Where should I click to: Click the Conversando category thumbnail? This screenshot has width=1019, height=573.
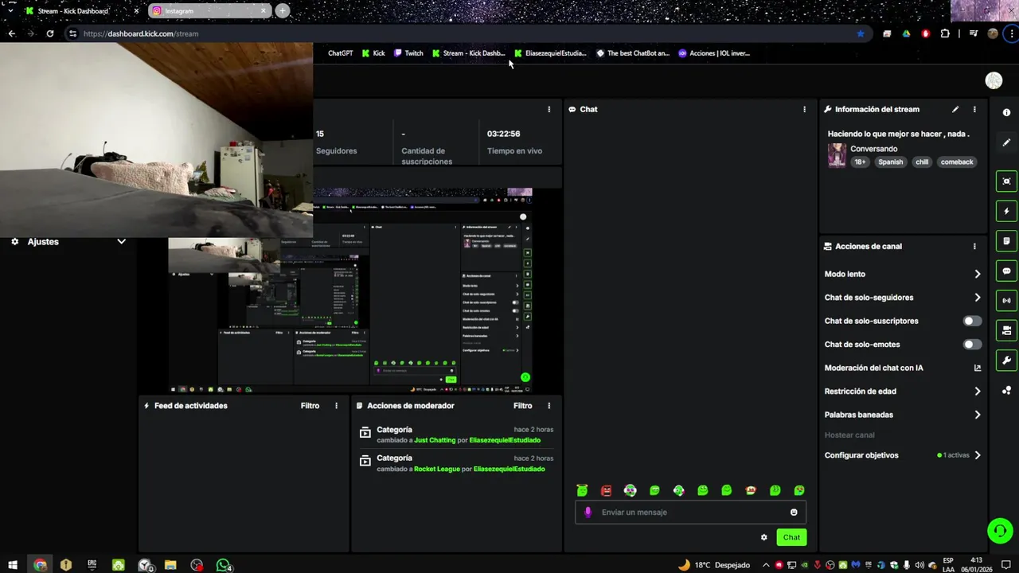pyautogui.click(x=837, y=155)
